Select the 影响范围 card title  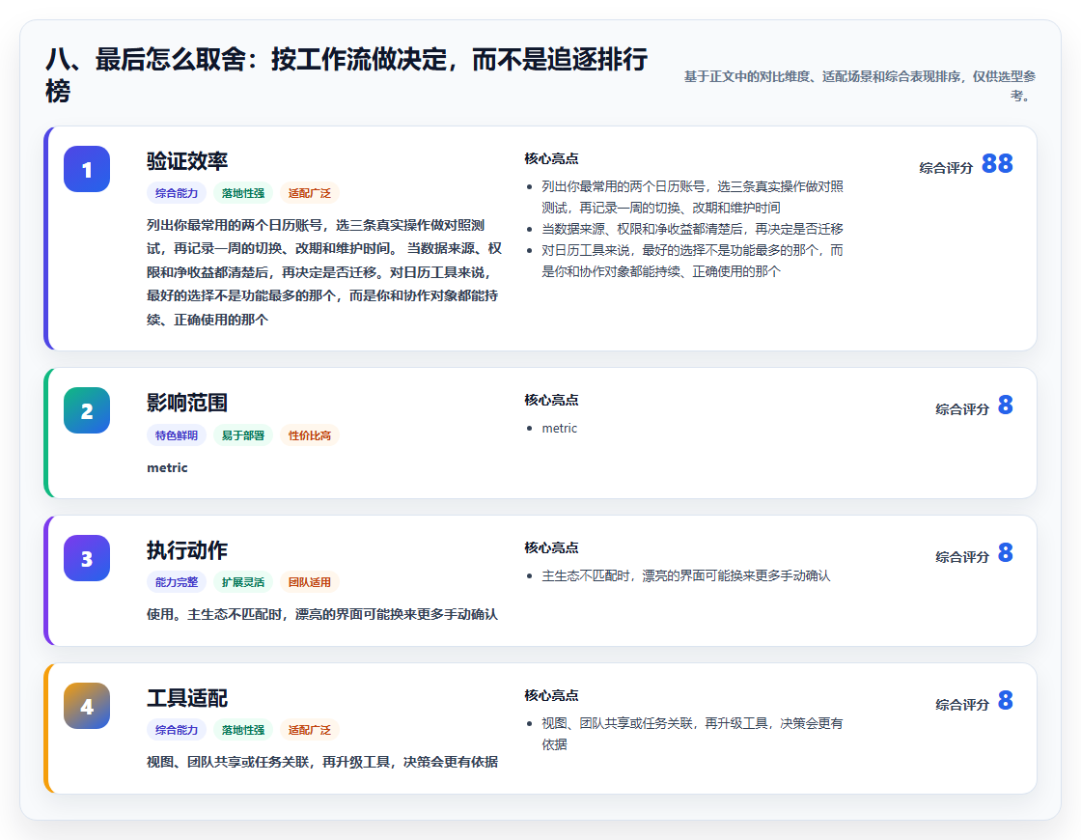pyautogui.click(x=187, y=403)
